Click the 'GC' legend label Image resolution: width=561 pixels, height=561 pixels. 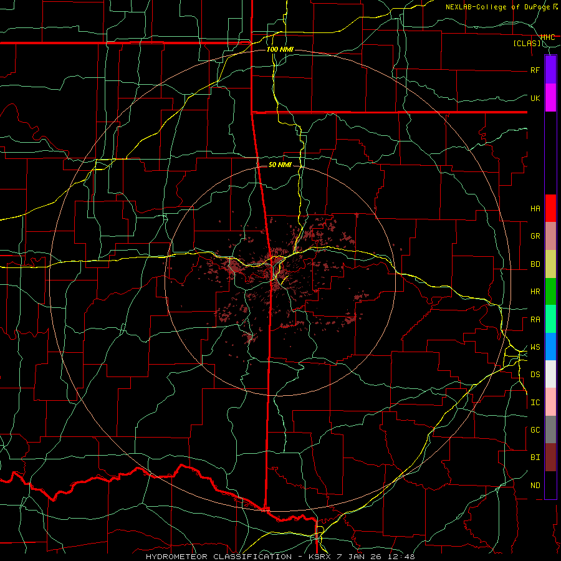pyautogui.click(x=535, y=430)
